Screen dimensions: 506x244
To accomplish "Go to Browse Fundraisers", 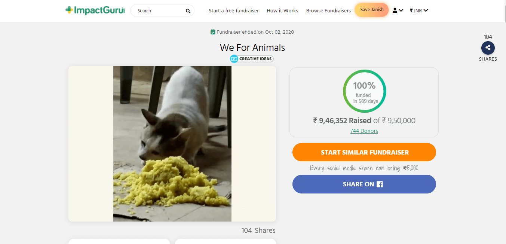I will (328, 11).
